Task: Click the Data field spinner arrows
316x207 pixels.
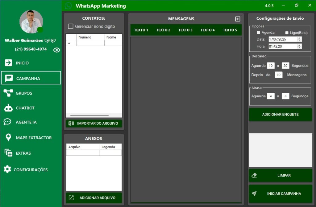Action: pyautogui.click(x=299, y=39)
